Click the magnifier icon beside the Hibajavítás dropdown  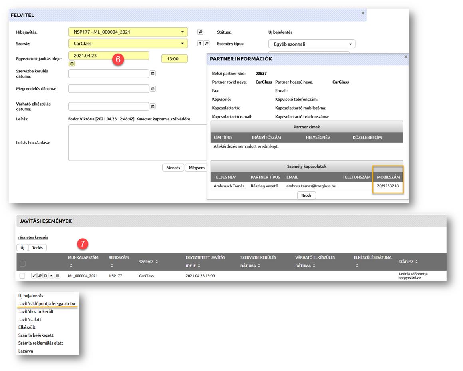coord(200,32)
